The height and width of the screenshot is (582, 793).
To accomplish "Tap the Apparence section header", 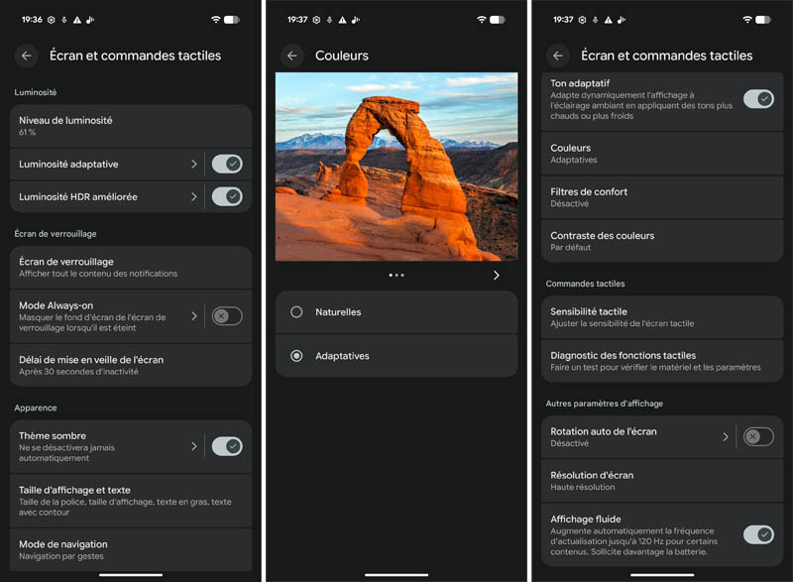I will pyautogui.click(x=36, y=408).
